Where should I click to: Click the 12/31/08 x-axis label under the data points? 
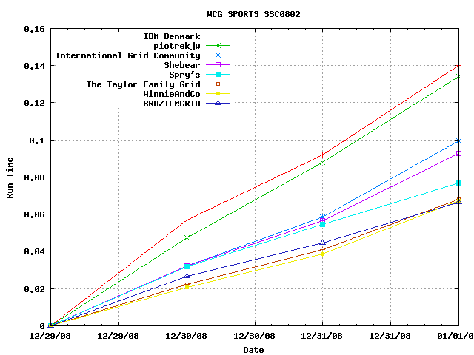[322, 335]
